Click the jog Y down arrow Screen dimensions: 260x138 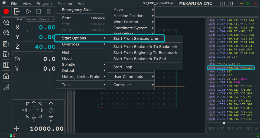tap(34, 119)
